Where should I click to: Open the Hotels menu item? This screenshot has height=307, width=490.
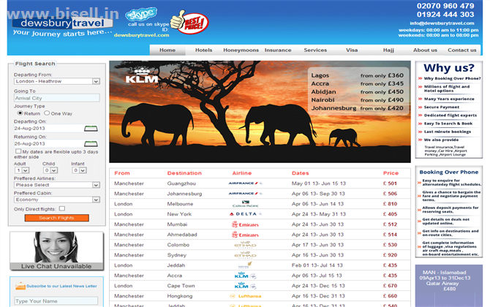pyautogui.click(x=204, y=50)
